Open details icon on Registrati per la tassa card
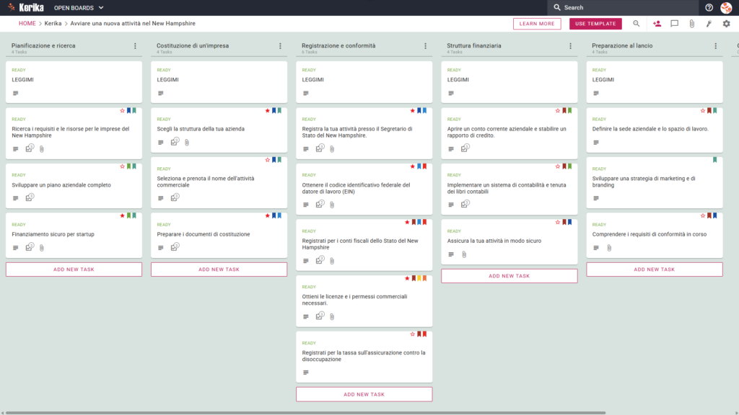Viewport: 739px width, 415px height. pyautogui.click(x=306, y=372)
